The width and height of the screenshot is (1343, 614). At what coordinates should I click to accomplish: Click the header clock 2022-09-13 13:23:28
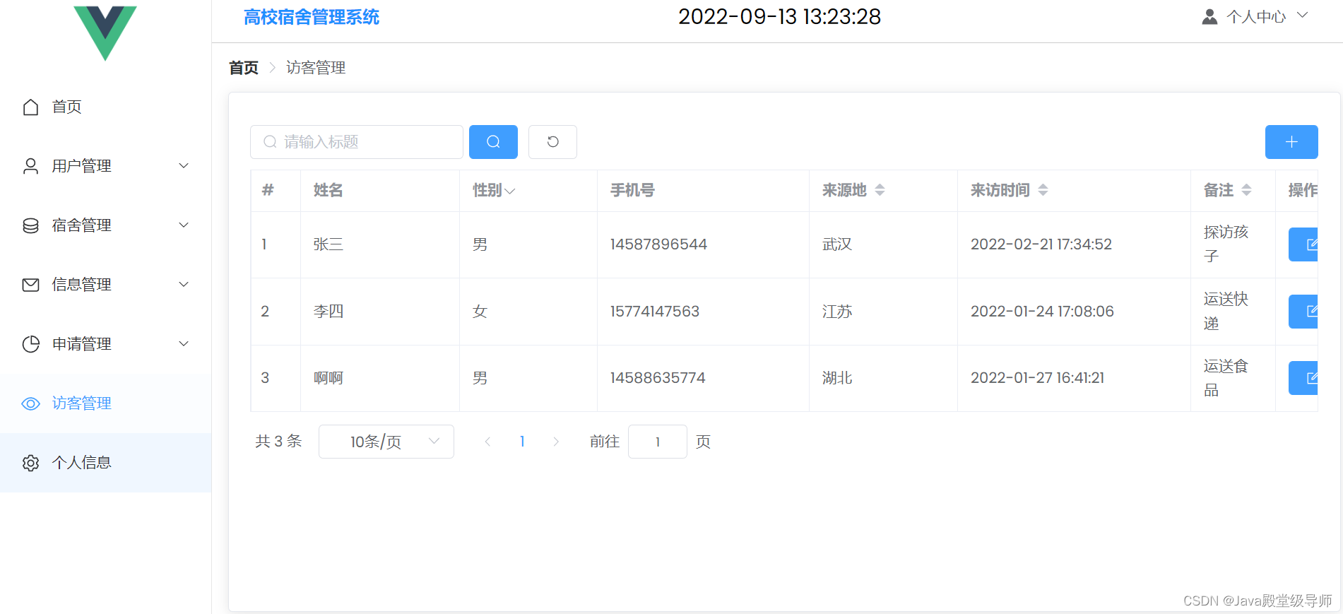pos(780,17)
